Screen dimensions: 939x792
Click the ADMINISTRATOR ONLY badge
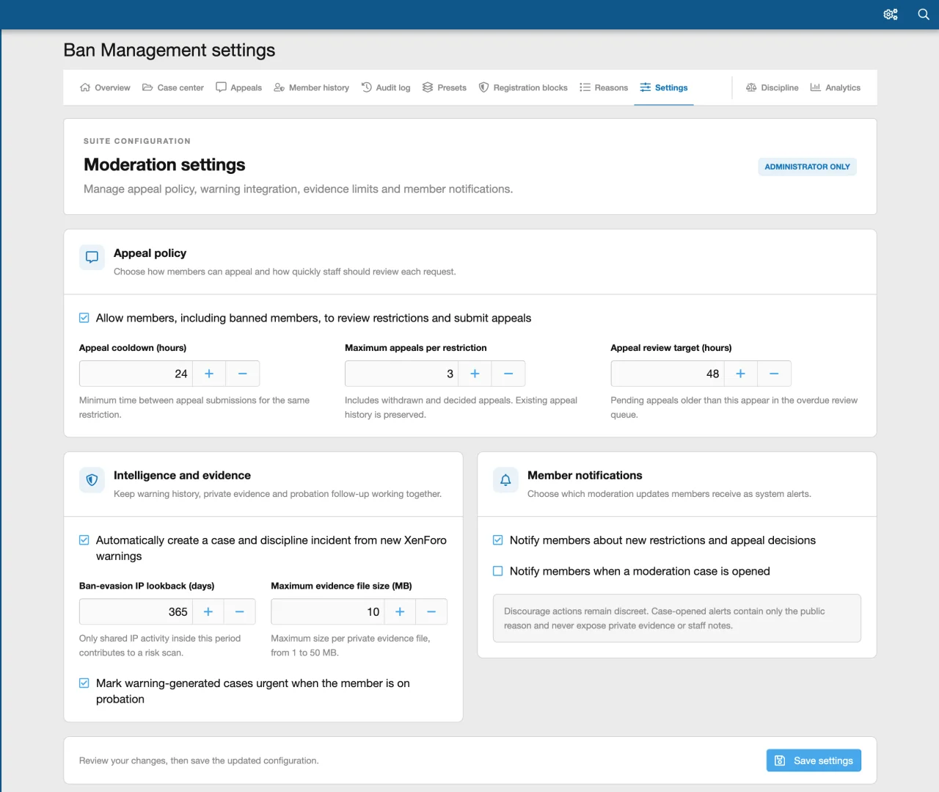(807, 167)
